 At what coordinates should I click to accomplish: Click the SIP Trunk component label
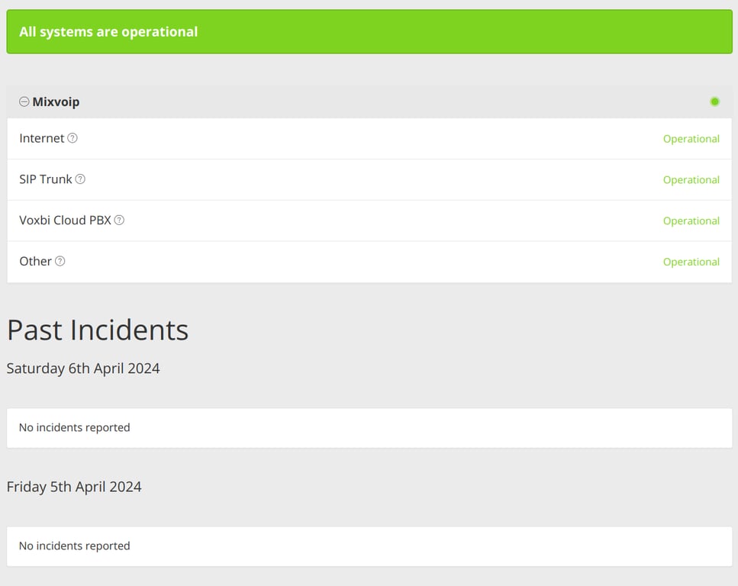coord(46,179)
